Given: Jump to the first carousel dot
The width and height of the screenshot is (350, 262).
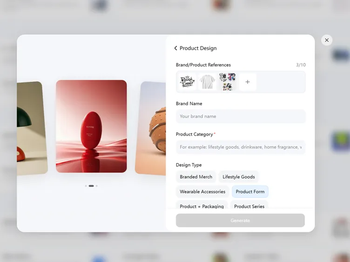Looking at the screenshot, I should coord(86,186).
